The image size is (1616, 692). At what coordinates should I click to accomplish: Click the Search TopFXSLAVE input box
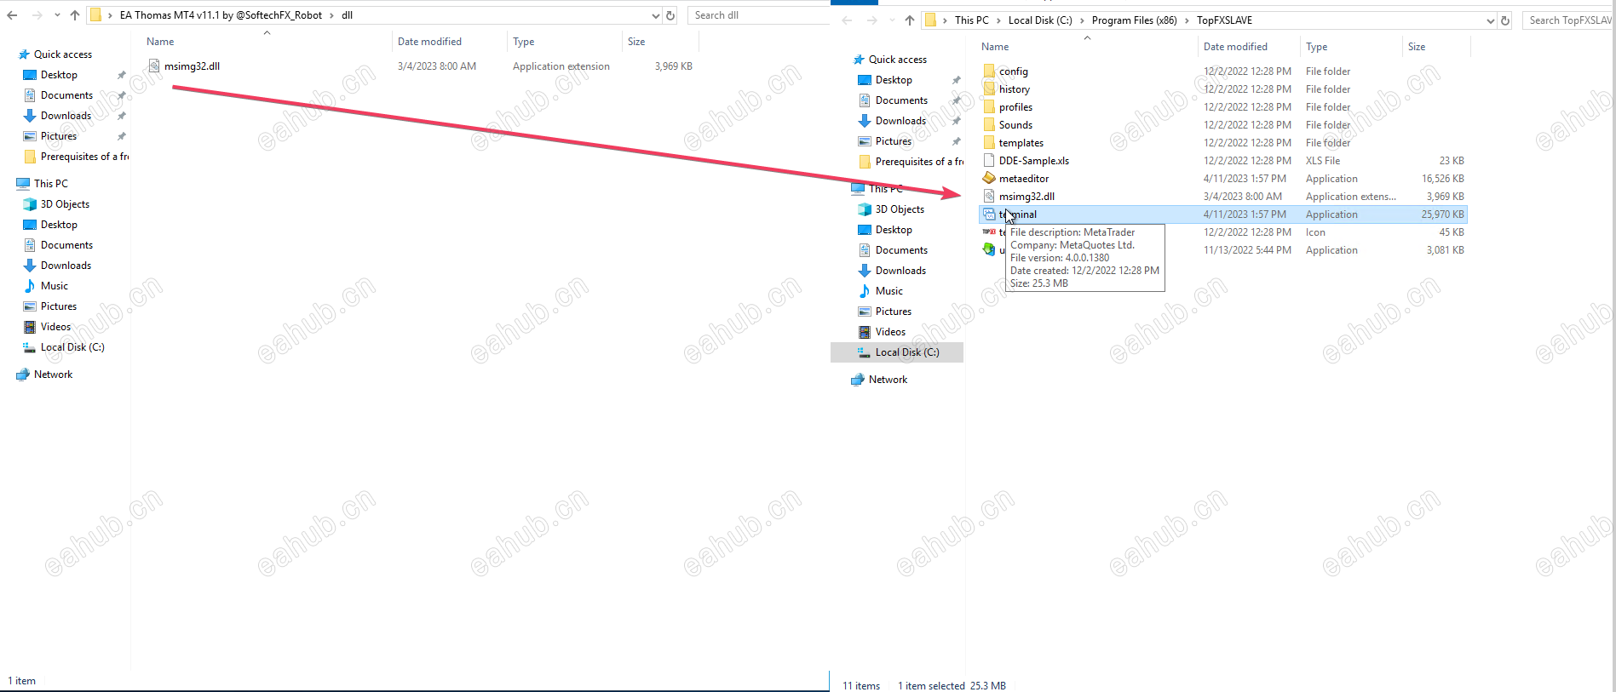[x=1568, y=20]
